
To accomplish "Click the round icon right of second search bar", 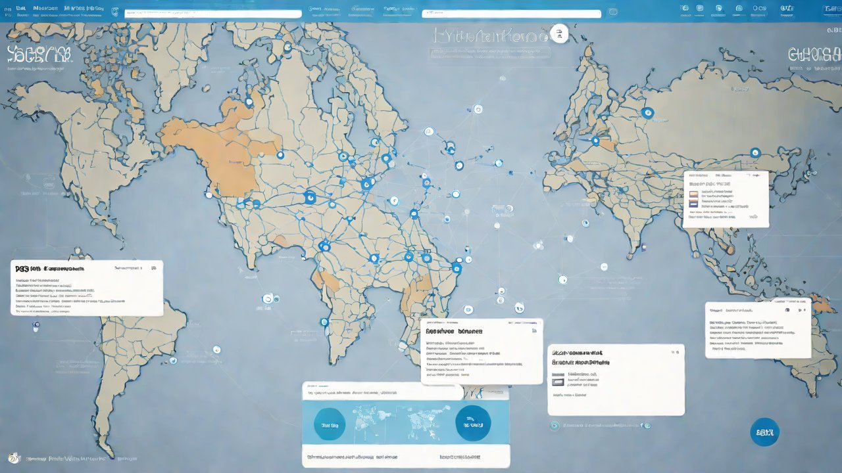I will pos(613,12).
